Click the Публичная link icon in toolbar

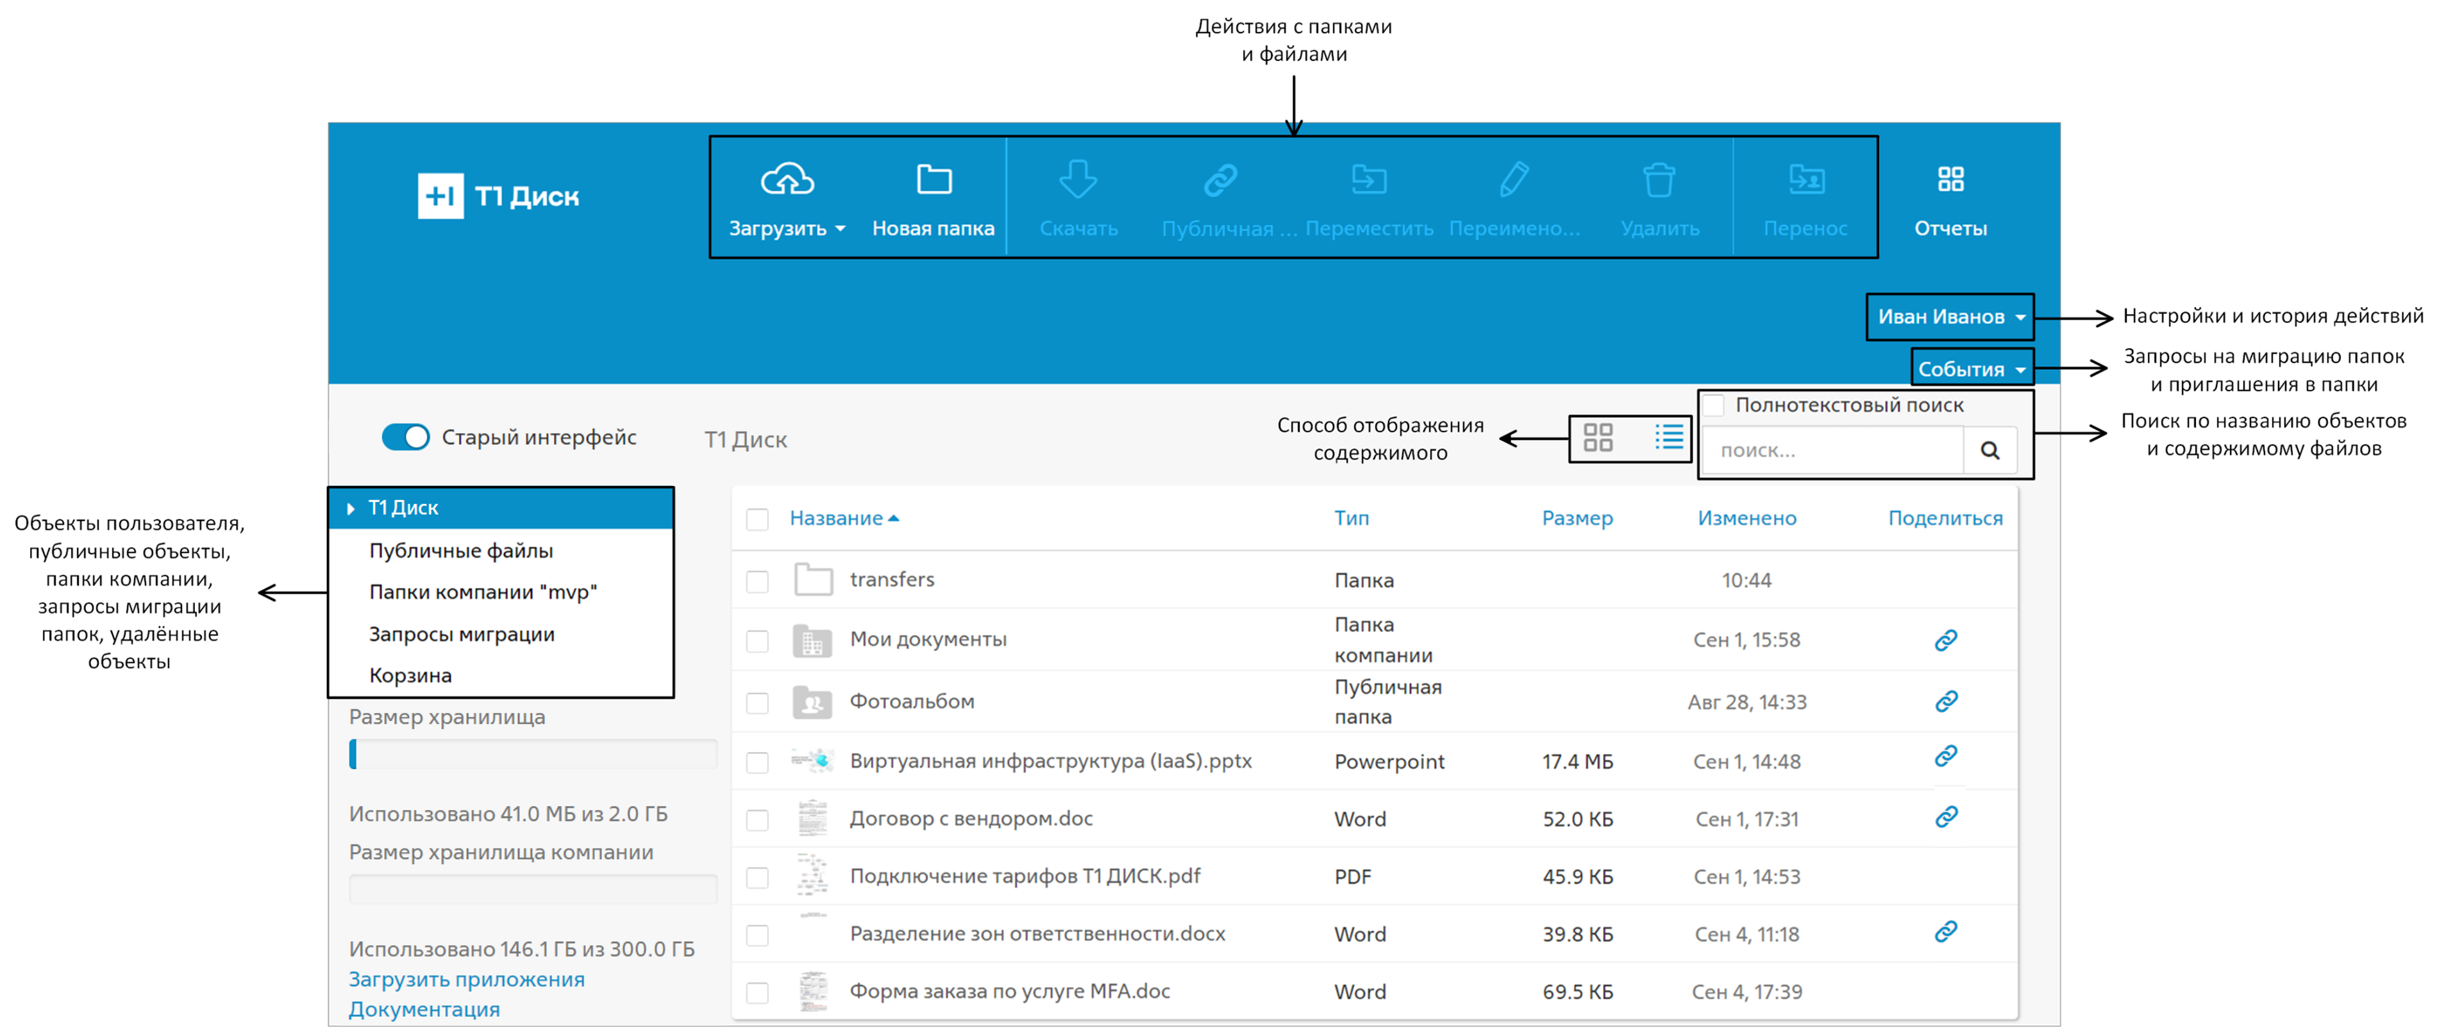click(1220, 179)
